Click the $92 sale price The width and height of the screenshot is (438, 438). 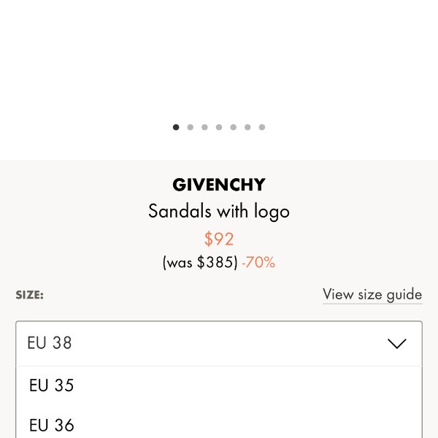point(219,239)
